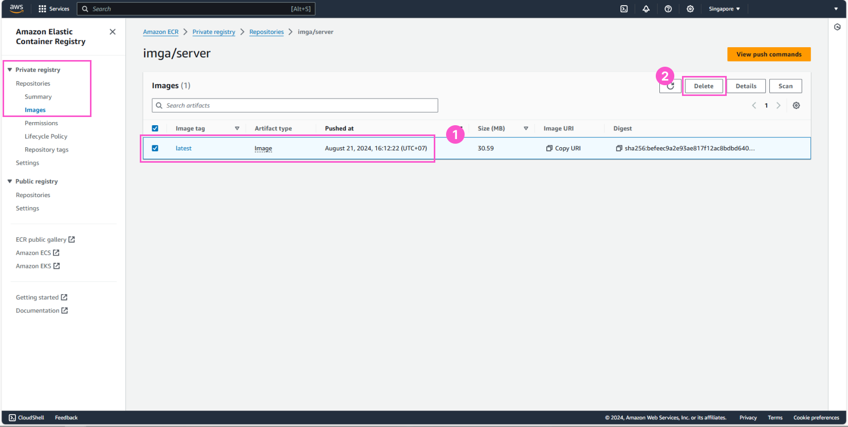Focus the top AWS Search box
The width and height of the screenshot is (848, 427).
tap(196, 9)
